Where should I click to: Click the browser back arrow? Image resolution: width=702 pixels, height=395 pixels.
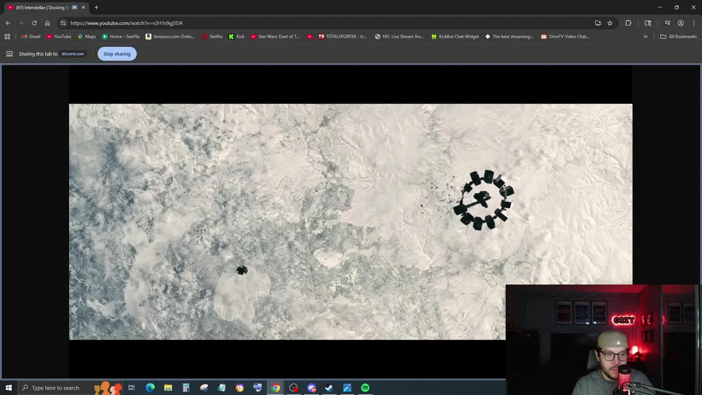click(x=8, y=23)
